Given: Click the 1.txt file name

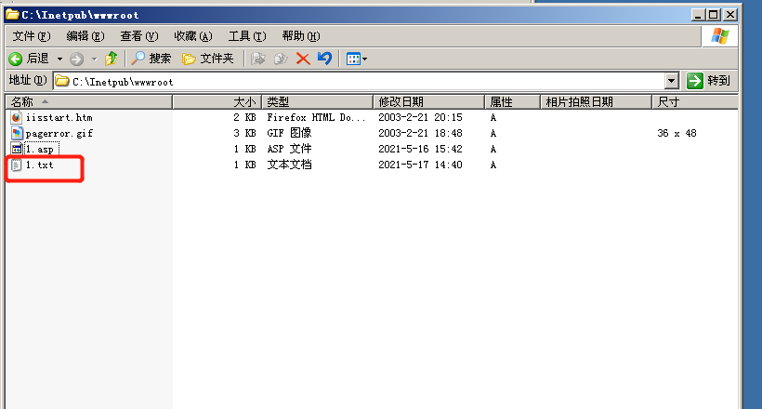Looking at the screenshot, I should 39,165.
